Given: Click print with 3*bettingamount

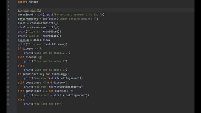Looking at the screenshot, I should point(53,78).
